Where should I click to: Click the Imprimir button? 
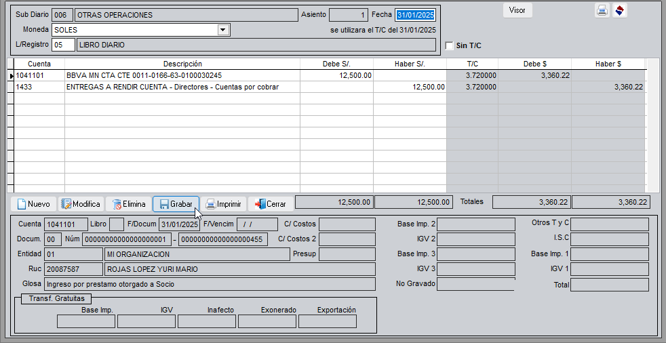click(x=223, y=204)
